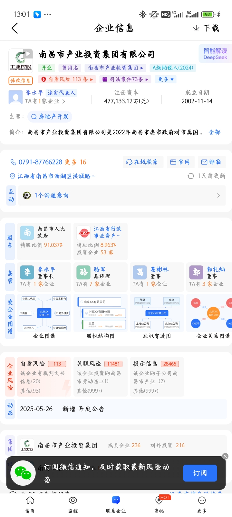Go to 首页 home tab
This screenshot has width=232, height=517.
[x=30, y=504]
